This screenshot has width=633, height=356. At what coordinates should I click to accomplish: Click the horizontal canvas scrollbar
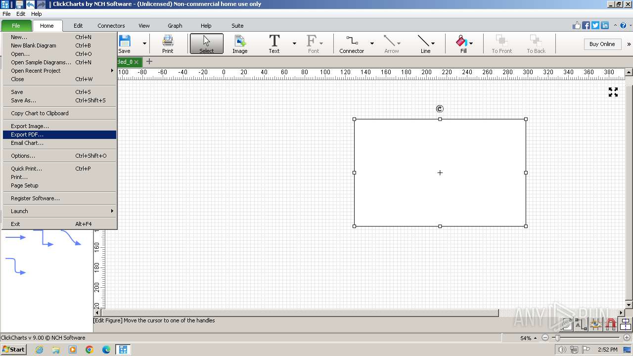[x=300, y=312]
